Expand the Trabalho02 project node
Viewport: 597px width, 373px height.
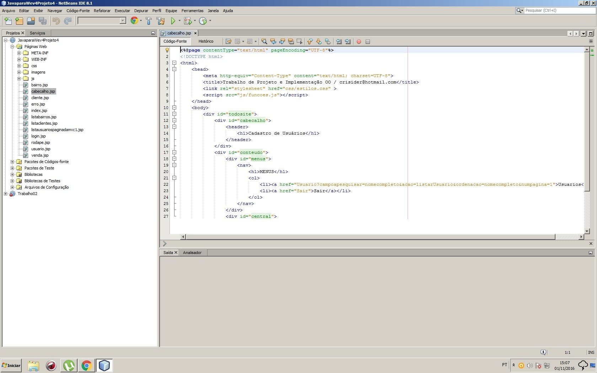tap(6, 194)
